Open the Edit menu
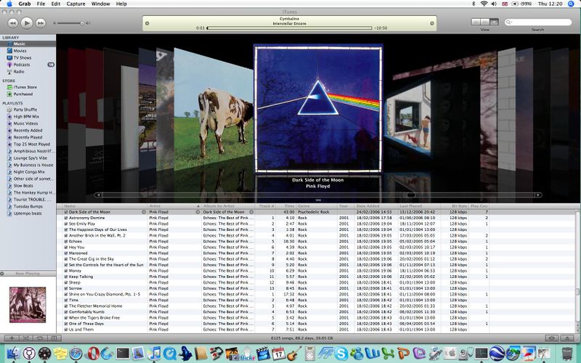Screen dimensions: 581x363 point(56,4)
